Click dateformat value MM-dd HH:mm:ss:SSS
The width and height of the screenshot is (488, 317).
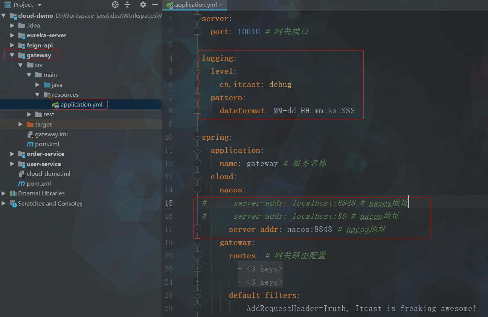[314, 111]
